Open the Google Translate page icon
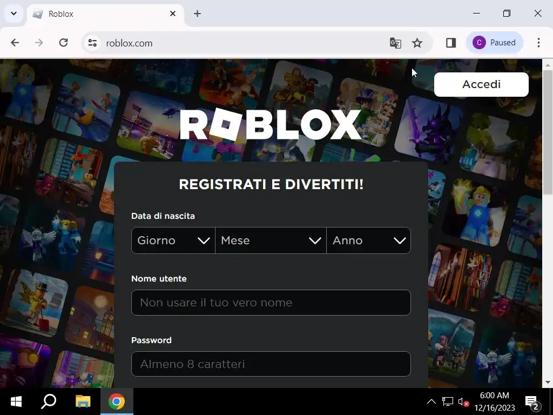This screenshot has width=553, height=415. point(395,43)
